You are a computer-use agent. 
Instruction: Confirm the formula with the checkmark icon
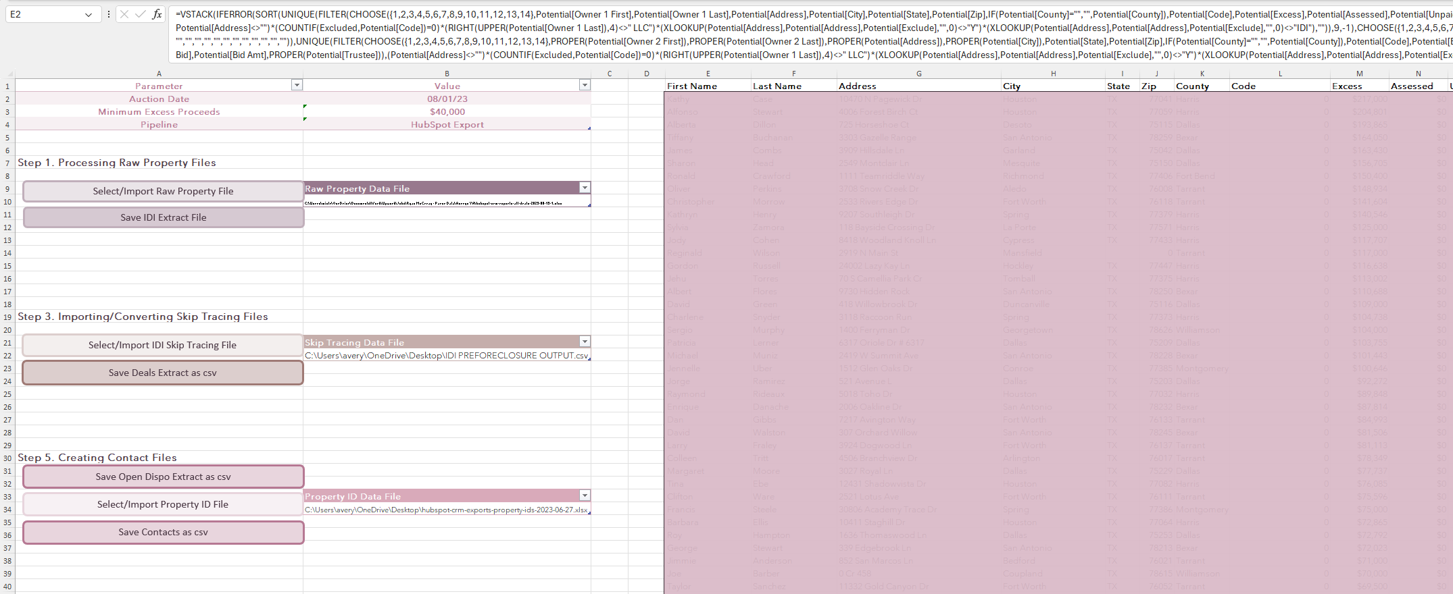(141, 14)
